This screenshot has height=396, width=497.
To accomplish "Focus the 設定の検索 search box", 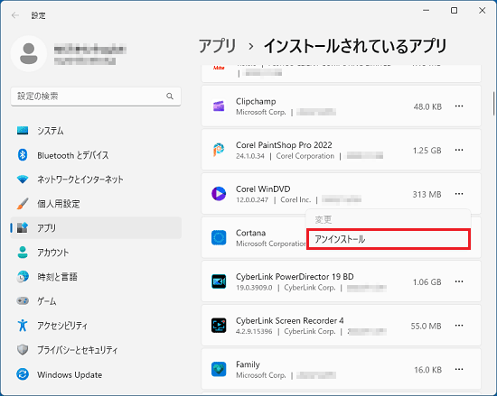I will coord(96,97).
